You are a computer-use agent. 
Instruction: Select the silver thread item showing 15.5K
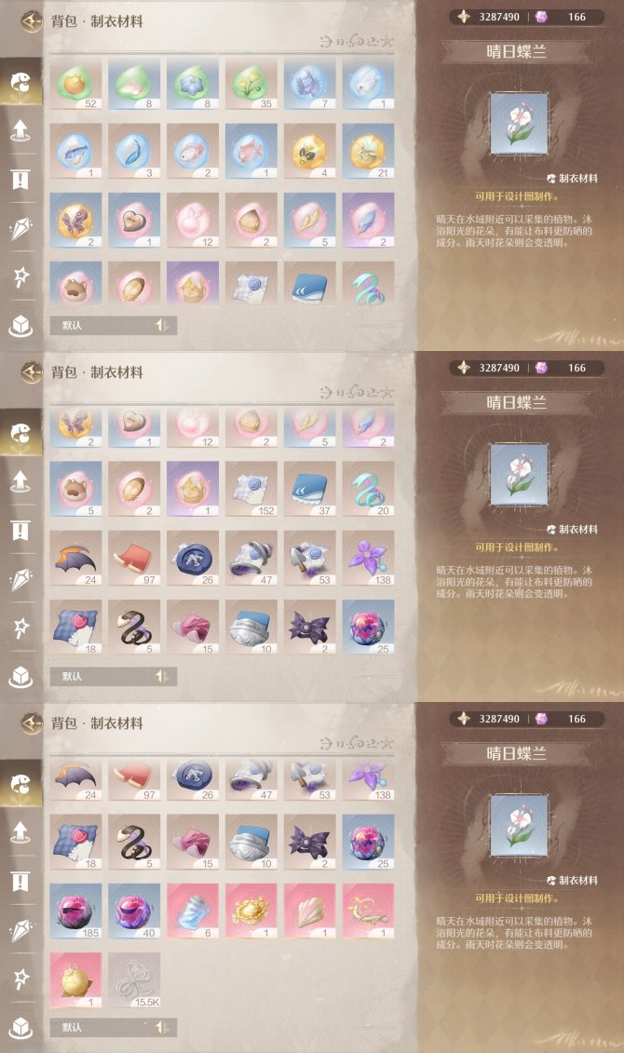coord(134,979)
